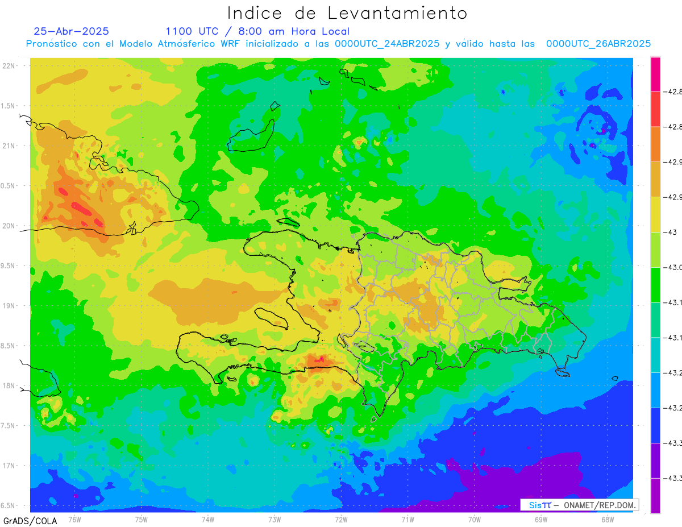This screenshot has width=682, height=527.
Task: Pick the lime yellow-green colorbar segment
Action: click(655, 250)
